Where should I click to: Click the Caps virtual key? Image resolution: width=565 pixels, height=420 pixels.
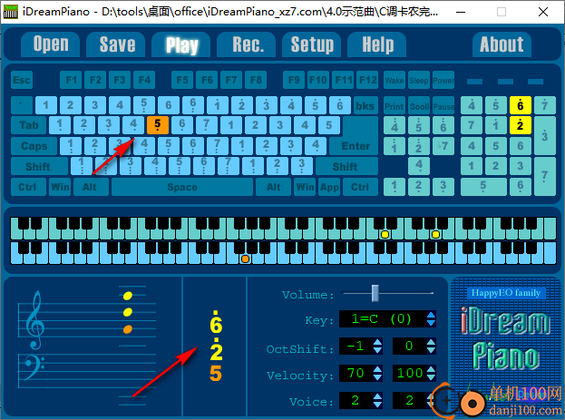coord(34,146)
